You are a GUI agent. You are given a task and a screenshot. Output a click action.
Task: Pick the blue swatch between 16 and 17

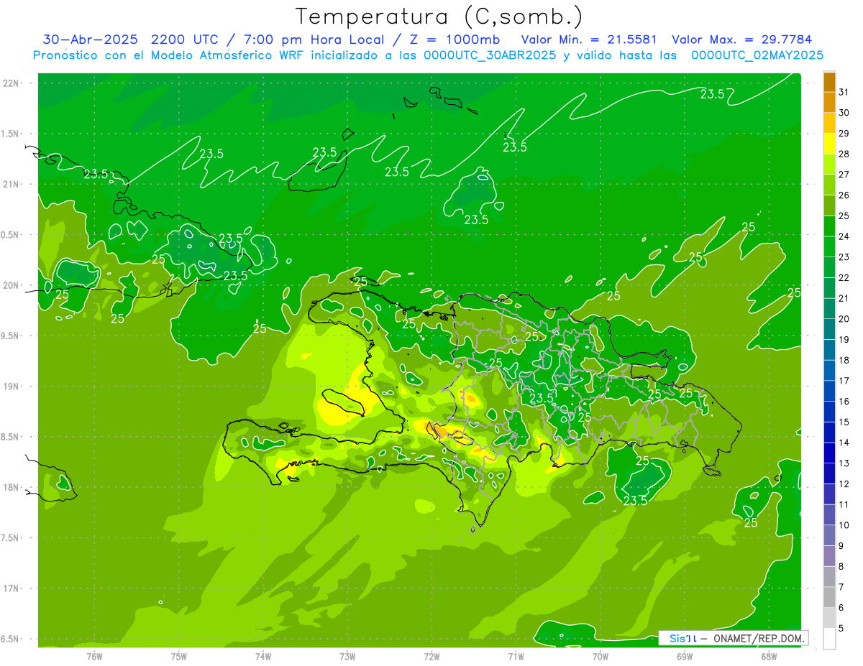(x=829, y=391)
